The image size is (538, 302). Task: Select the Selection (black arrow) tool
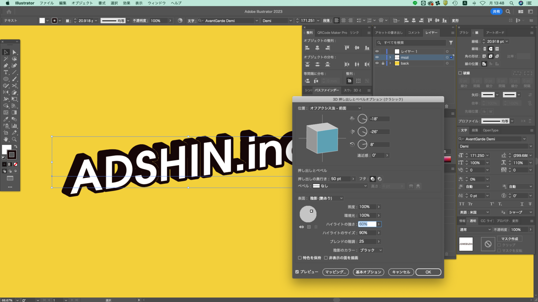pyautogui.click(x=6, y=52)
